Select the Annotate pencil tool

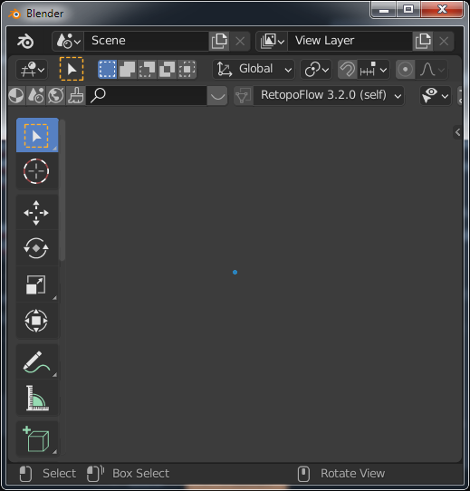pos(37,362)
